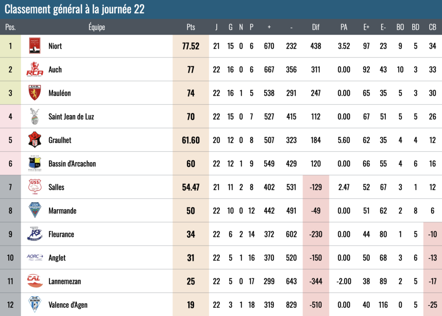Click the Graulhet red and black crest
This screenshot has height=316, width=442.
point(35,140)
